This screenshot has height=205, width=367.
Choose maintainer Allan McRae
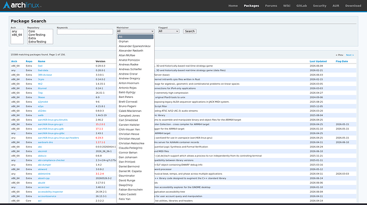coord(135,55)
